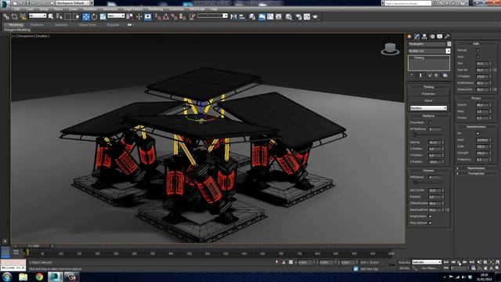The height and width of the screenshot is (282, 501).
Task: Click Configure Modifier Sets icon
Action: [x=445, y=75]
